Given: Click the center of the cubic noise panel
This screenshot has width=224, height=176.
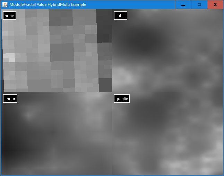Looking at the screenshot, I should 167,50.
